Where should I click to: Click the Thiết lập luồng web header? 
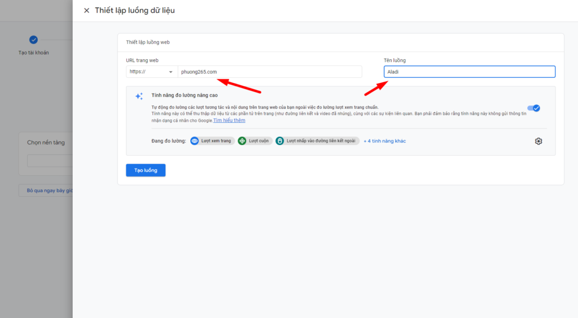point(148,42)
